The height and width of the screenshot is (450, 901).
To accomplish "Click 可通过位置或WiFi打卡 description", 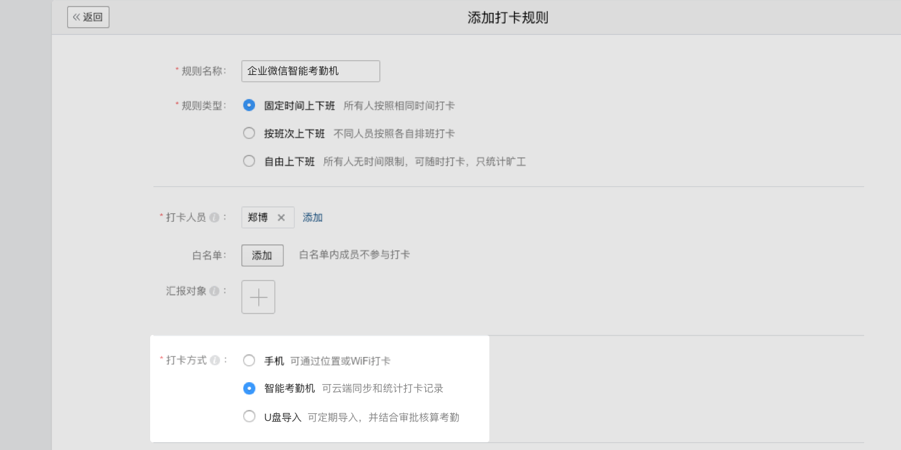I will (340, 361).
